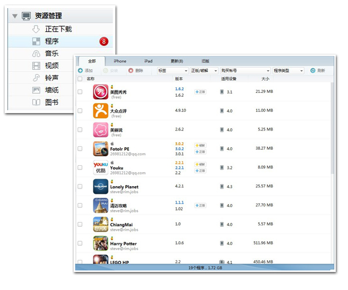Open the 标签 dropdown

point(173,71)
